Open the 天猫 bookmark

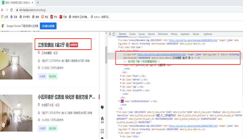[x=63, y=17]
